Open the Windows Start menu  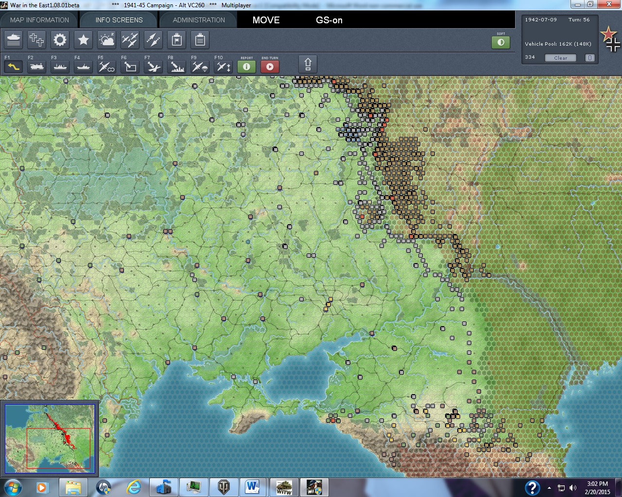(13, 487)
